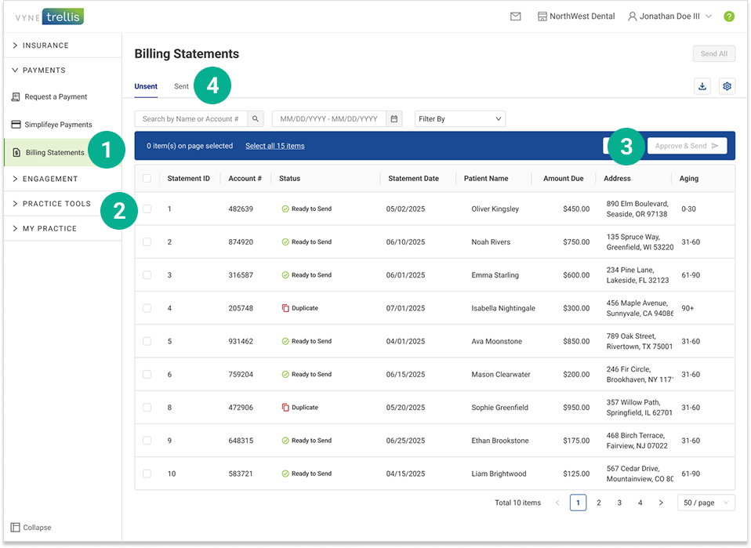Screen dimensions: 751x548
Task: Click the Search by Name or Account field
Action: 191,119
